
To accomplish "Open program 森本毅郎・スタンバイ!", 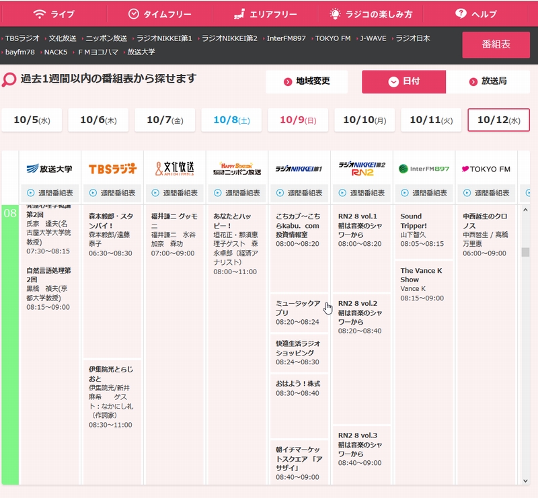I will pos(112,281).
